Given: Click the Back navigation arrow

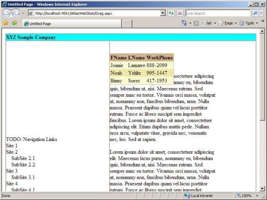Looking at the screenshot, I should click(7, 13).
